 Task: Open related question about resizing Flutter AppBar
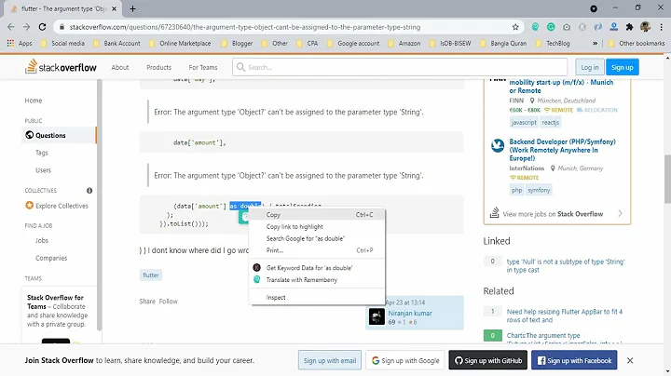565,316
